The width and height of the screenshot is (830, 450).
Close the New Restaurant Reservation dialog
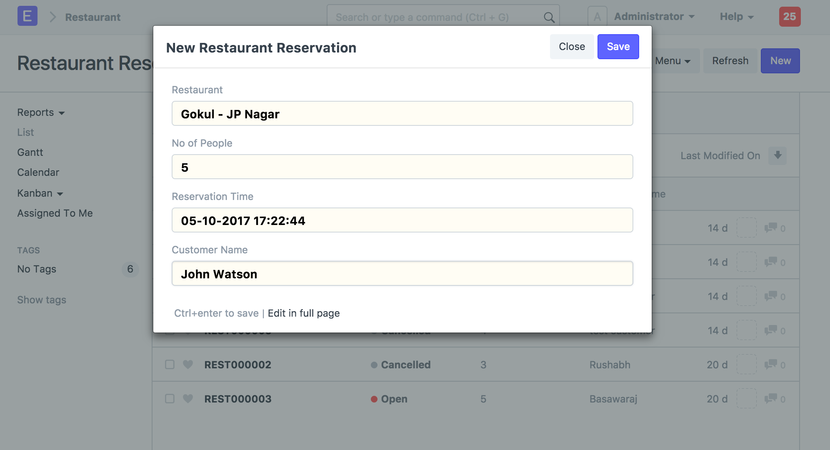tap(571, 47)
